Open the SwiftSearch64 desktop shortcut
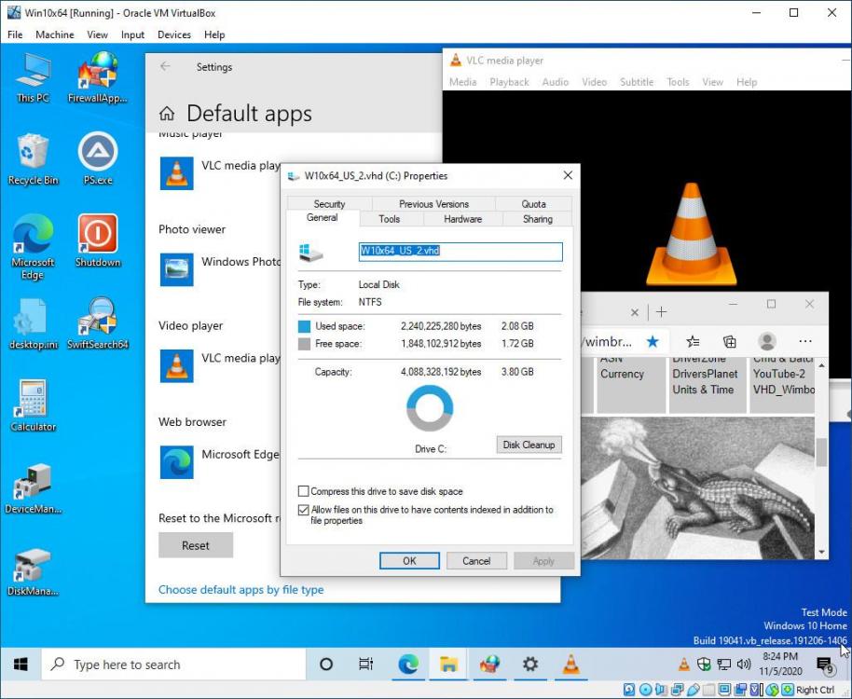Viewport: 852px width, 699px height. click(98, 322)
